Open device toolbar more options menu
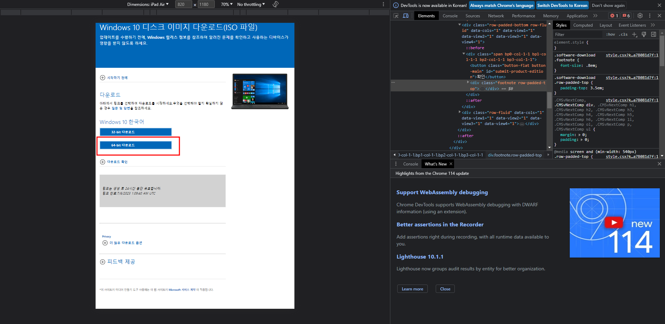This screenshot has height=324, width=665. pos(383,4)
